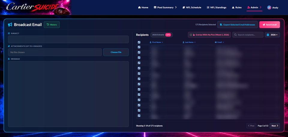This screenshot has height=137, width=288.
Task: Open Andy user menu
Action: pyautogui.click(x=273, y=8)
